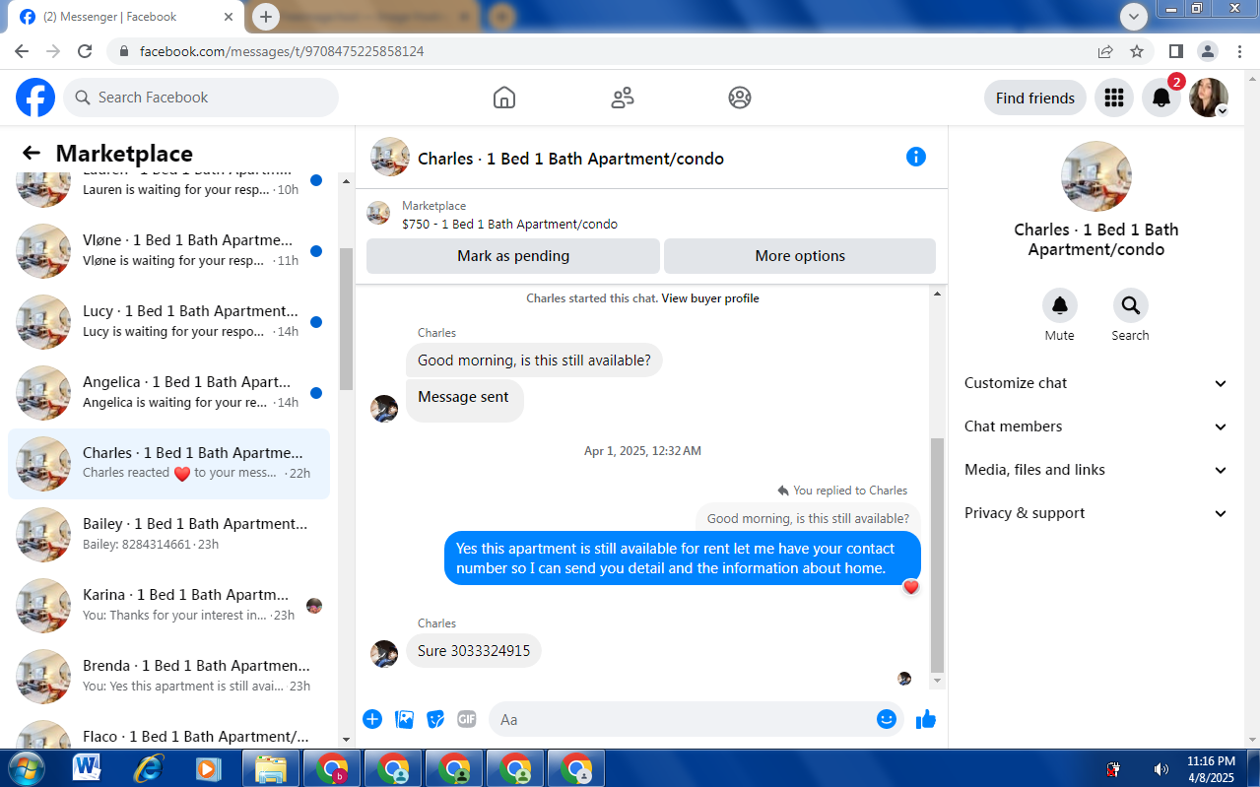Click the 'Good morning, is this still available?' message from Charles

click(534, 361)
